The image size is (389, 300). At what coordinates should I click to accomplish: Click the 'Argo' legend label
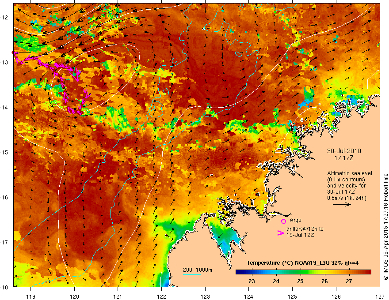[x=295, y=220]
